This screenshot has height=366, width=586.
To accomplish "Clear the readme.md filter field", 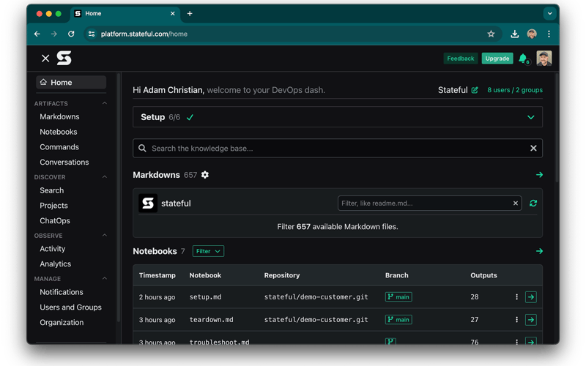I will [x=516, y=203].
